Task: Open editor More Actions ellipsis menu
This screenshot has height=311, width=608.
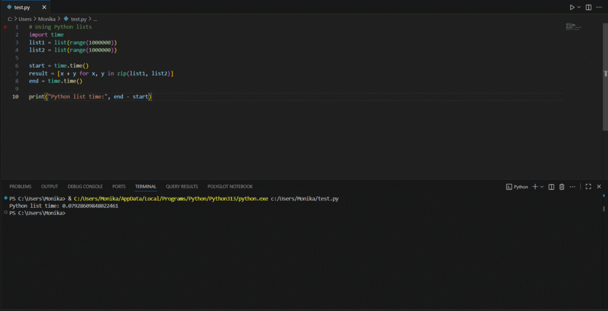Action: click(x=600, y=7)
